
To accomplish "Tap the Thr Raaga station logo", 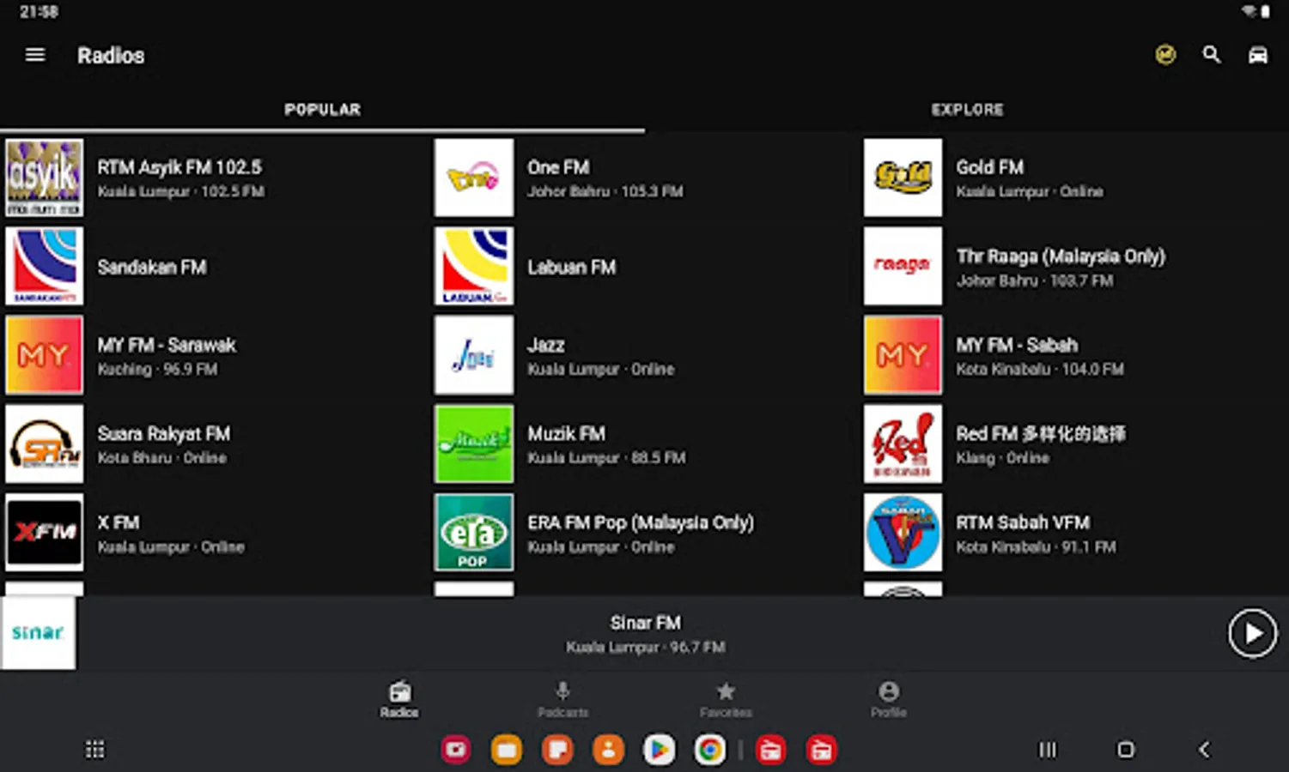I will coord(903,266).
